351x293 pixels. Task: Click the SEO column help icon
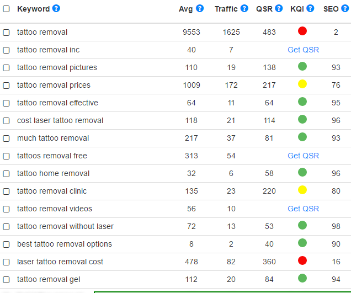coord(345,8)
